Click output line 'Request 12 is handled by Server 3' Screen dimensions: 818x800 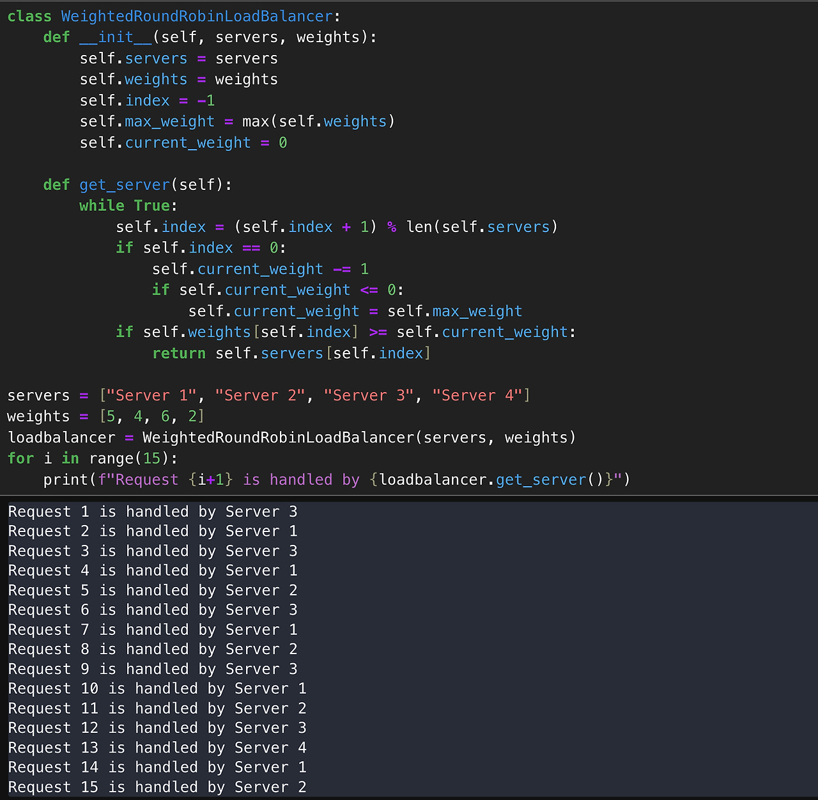coord(157,728)
